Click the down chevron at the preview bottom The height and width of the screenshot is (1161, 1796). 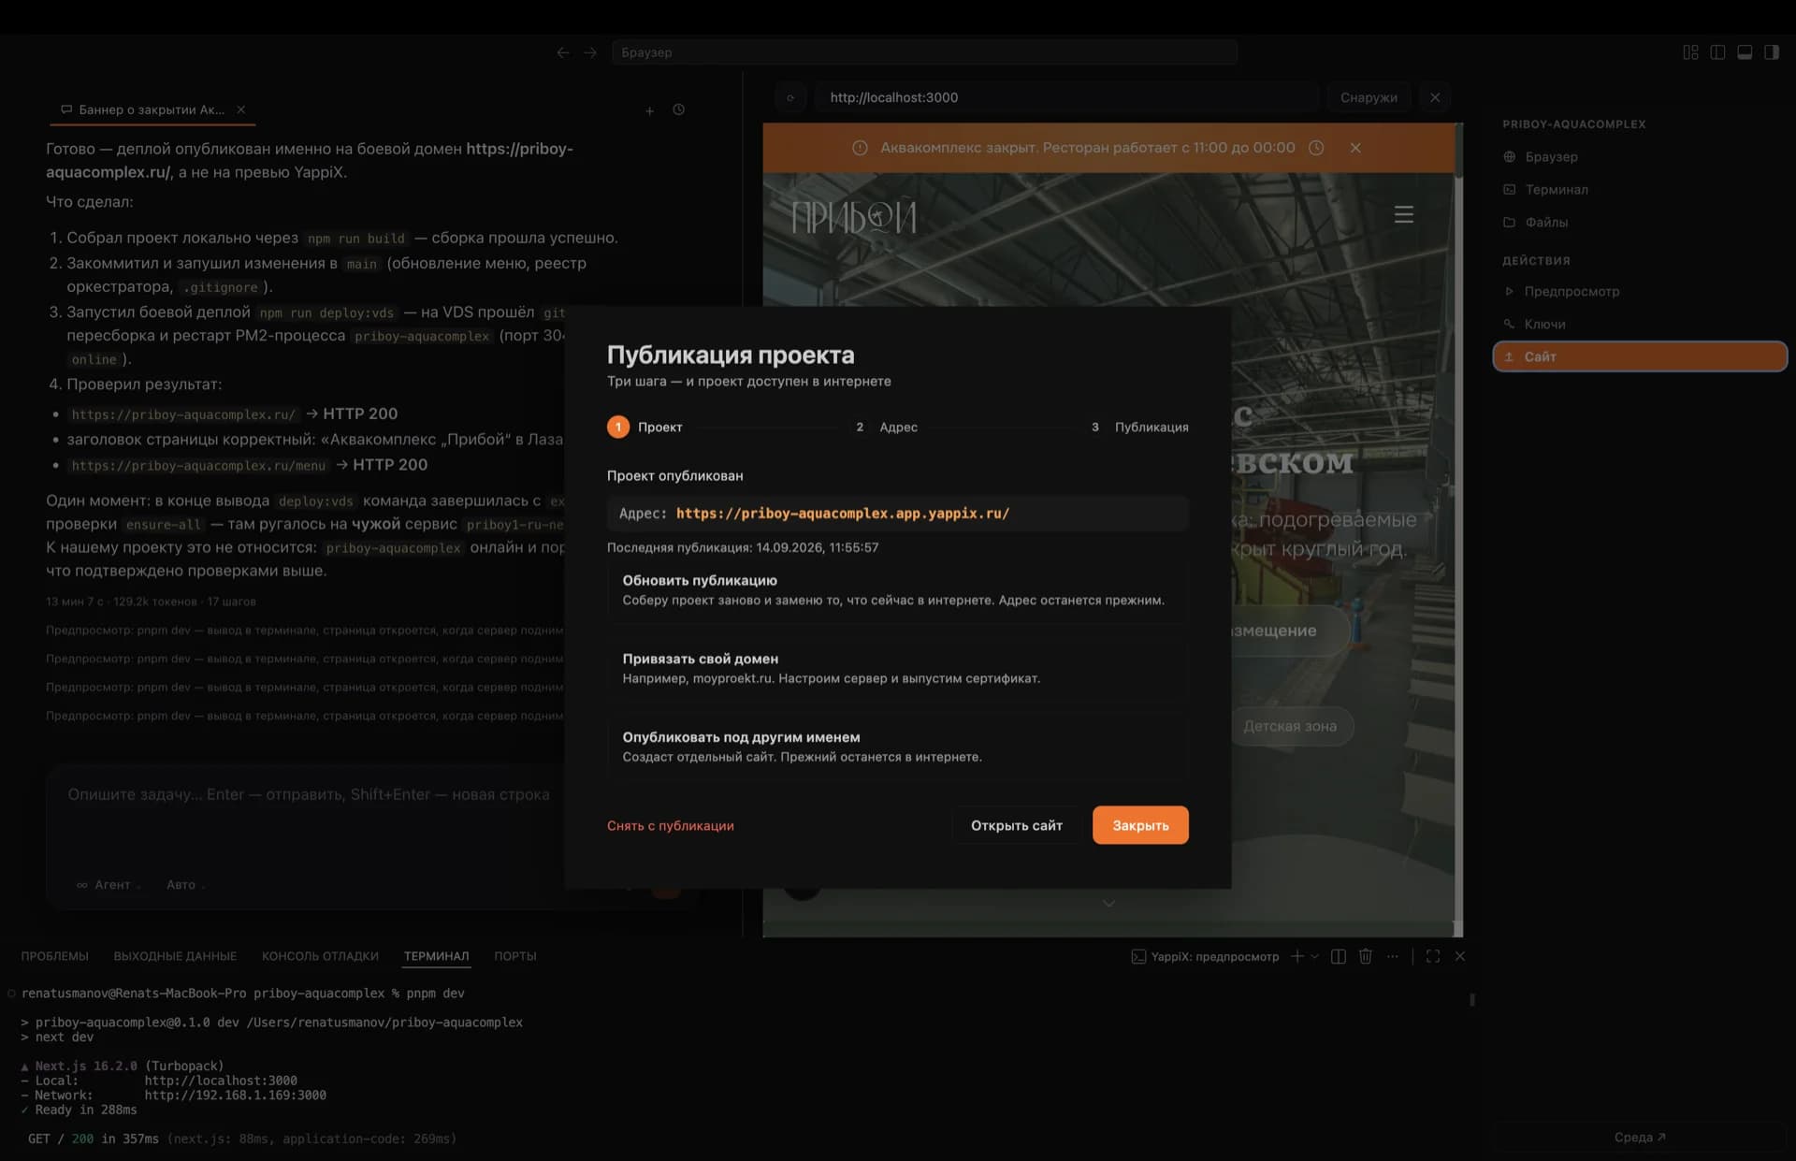click(x=1108, y=903)
